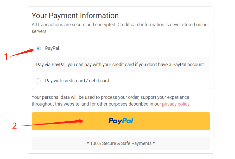
Task: Click the red number 2 annotation
Action: coord(14,126)
